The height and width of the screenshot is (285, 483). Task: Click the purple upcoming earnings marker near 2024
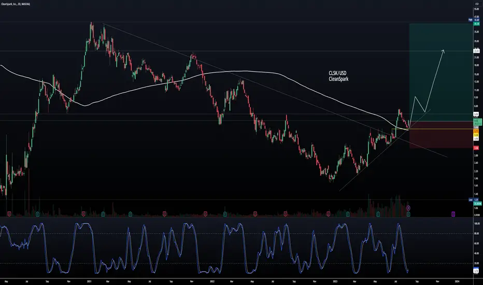pos(453,214)
